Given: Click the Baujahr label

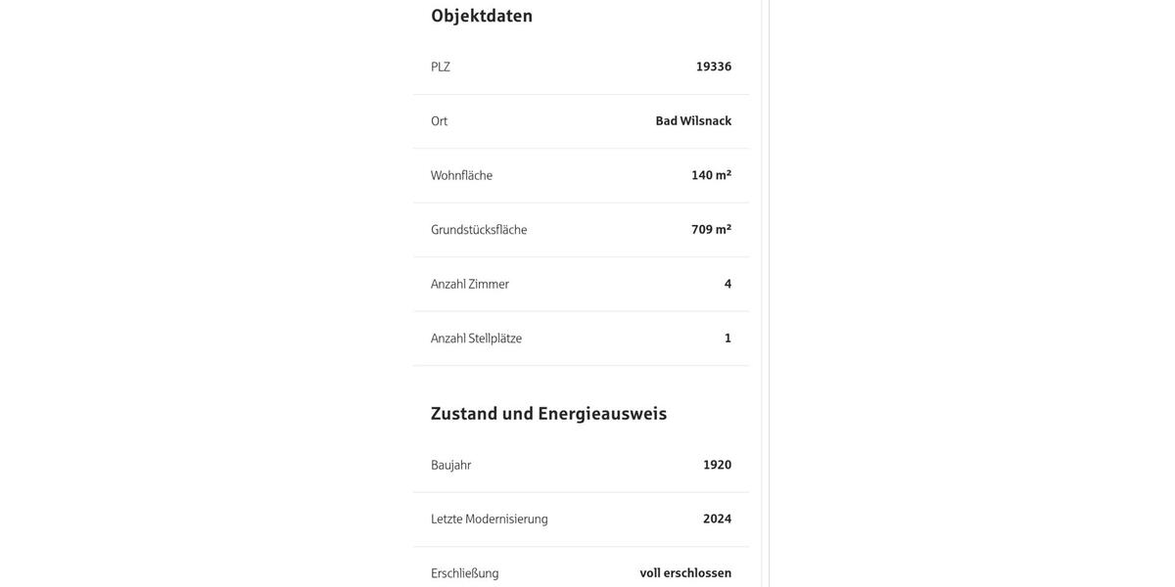Looking at the screenshot, I should click(450, 465).
